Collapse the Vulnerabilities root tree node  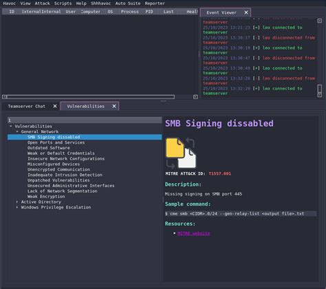coord(11,126)
